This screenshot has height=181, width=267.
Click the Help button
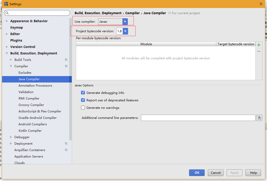(253, 173)
